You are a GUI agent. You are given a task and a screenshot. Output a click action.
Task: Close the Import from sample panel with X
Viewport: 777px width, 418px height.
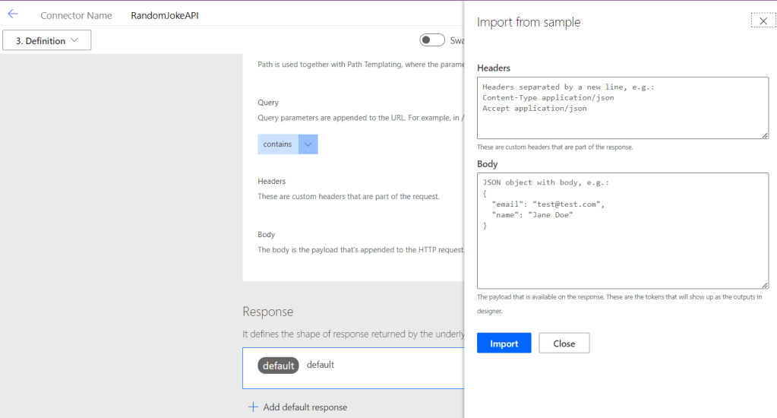(x=763, y=21)
